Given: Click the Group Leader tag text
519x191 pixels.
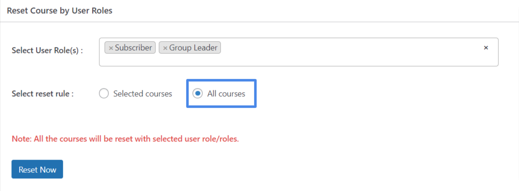Looking at the screenshot, I should tap(193, 48).
